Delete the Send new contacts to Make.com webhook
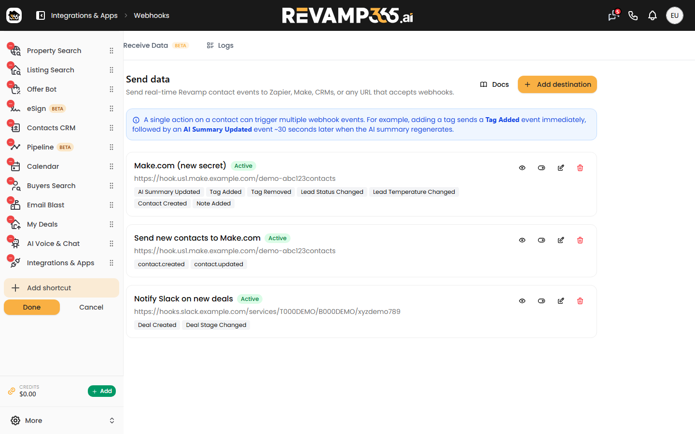This screenshot has width=695, height=434. 580,240
